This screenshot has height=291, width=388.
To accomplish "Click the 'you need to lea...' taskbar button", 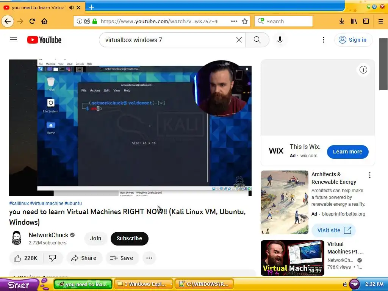I will click(x=83, y=284).
